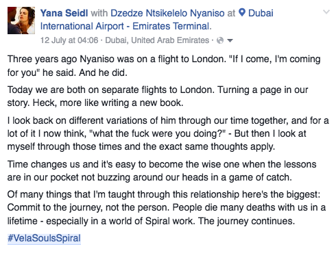336x253 pixels.
Task: Click the location pin icon before Dubai
Action: [242, 12]
